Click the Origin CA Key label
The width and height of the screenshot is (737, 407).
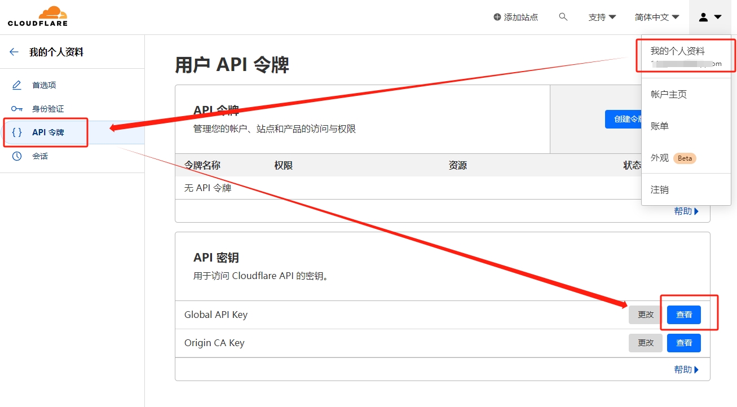[214, 343]
